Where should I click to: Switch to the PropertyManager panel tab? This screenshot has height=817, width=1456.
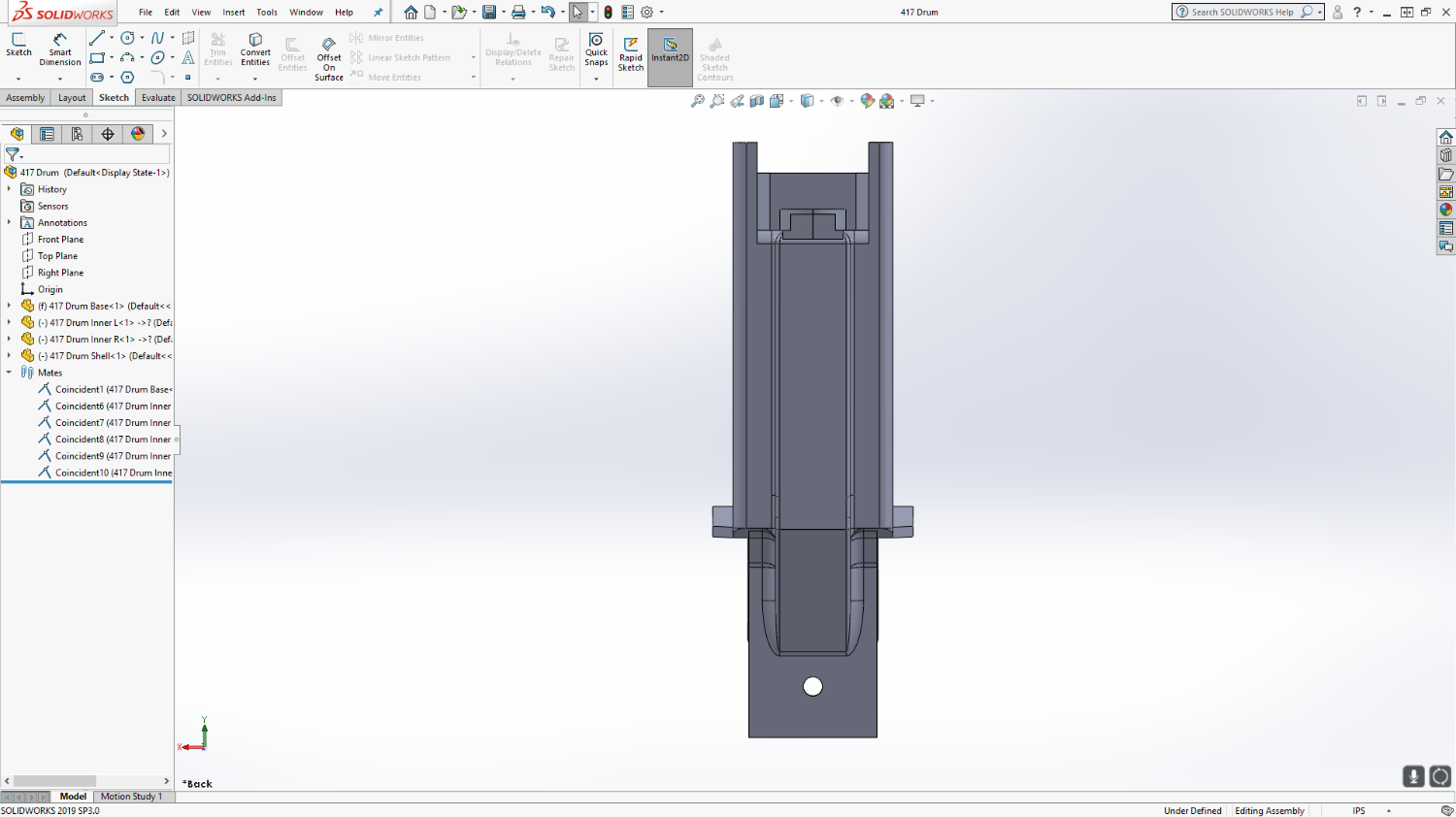(x=47, y=134)
